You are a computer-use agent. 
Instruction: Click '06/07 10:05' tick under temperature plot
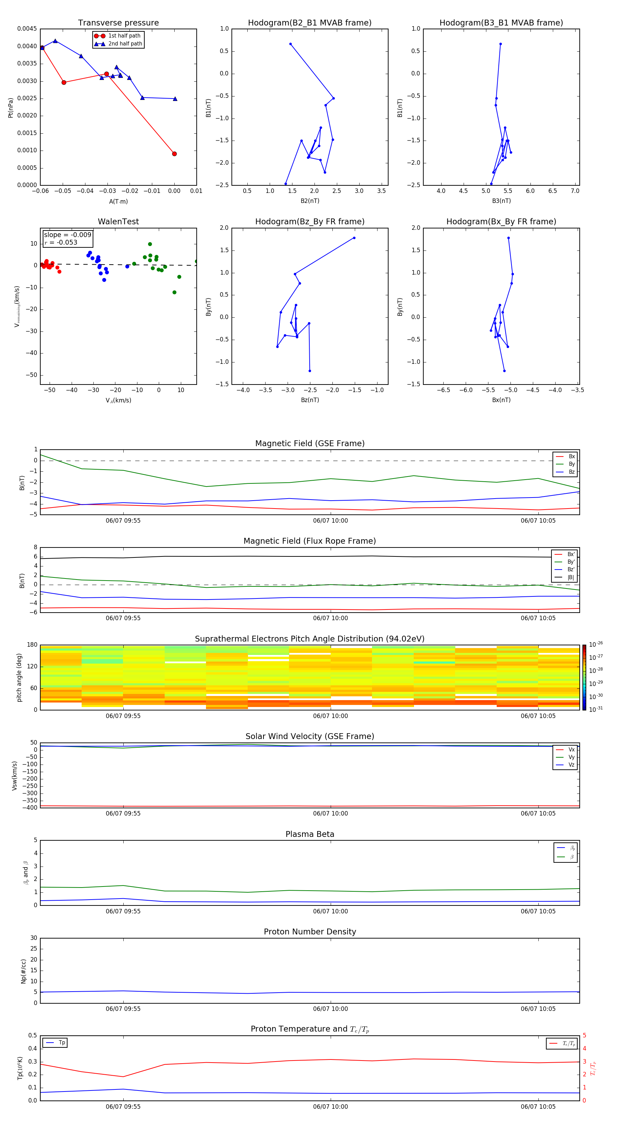538,1107
